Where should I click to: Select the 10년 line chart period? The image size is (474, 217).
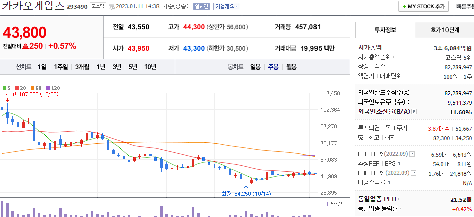[x=150, y=67]
